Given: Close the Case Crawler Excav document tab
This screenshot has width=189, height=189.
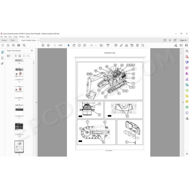Looking at the screenshot, I should click(38, 40).
